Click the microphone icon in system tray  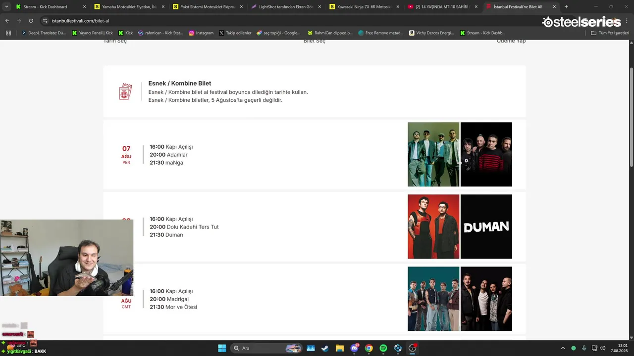pos(584,348)
